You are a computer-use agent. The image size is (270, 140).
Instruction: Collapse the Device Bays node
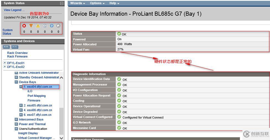[x=16, y=82]
